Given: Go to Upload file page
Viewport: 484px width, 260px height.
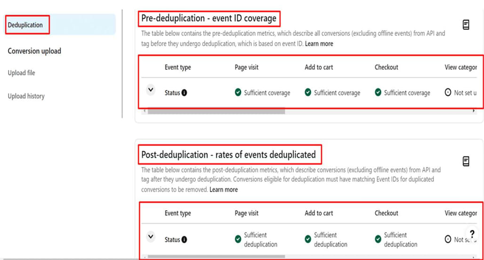Looking at the screenshot, I should pyautogui.click(x=21, y=73).
